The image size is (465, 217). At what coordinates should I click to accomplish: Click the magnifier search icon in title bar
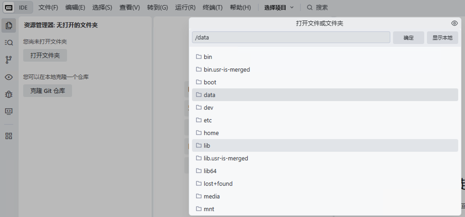[x=310, y=8]
